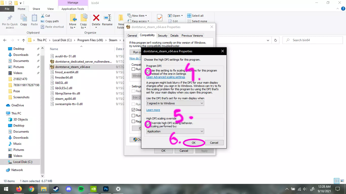346x194 pixels.
Task: Open the Move to command
Action: point(73,21)
